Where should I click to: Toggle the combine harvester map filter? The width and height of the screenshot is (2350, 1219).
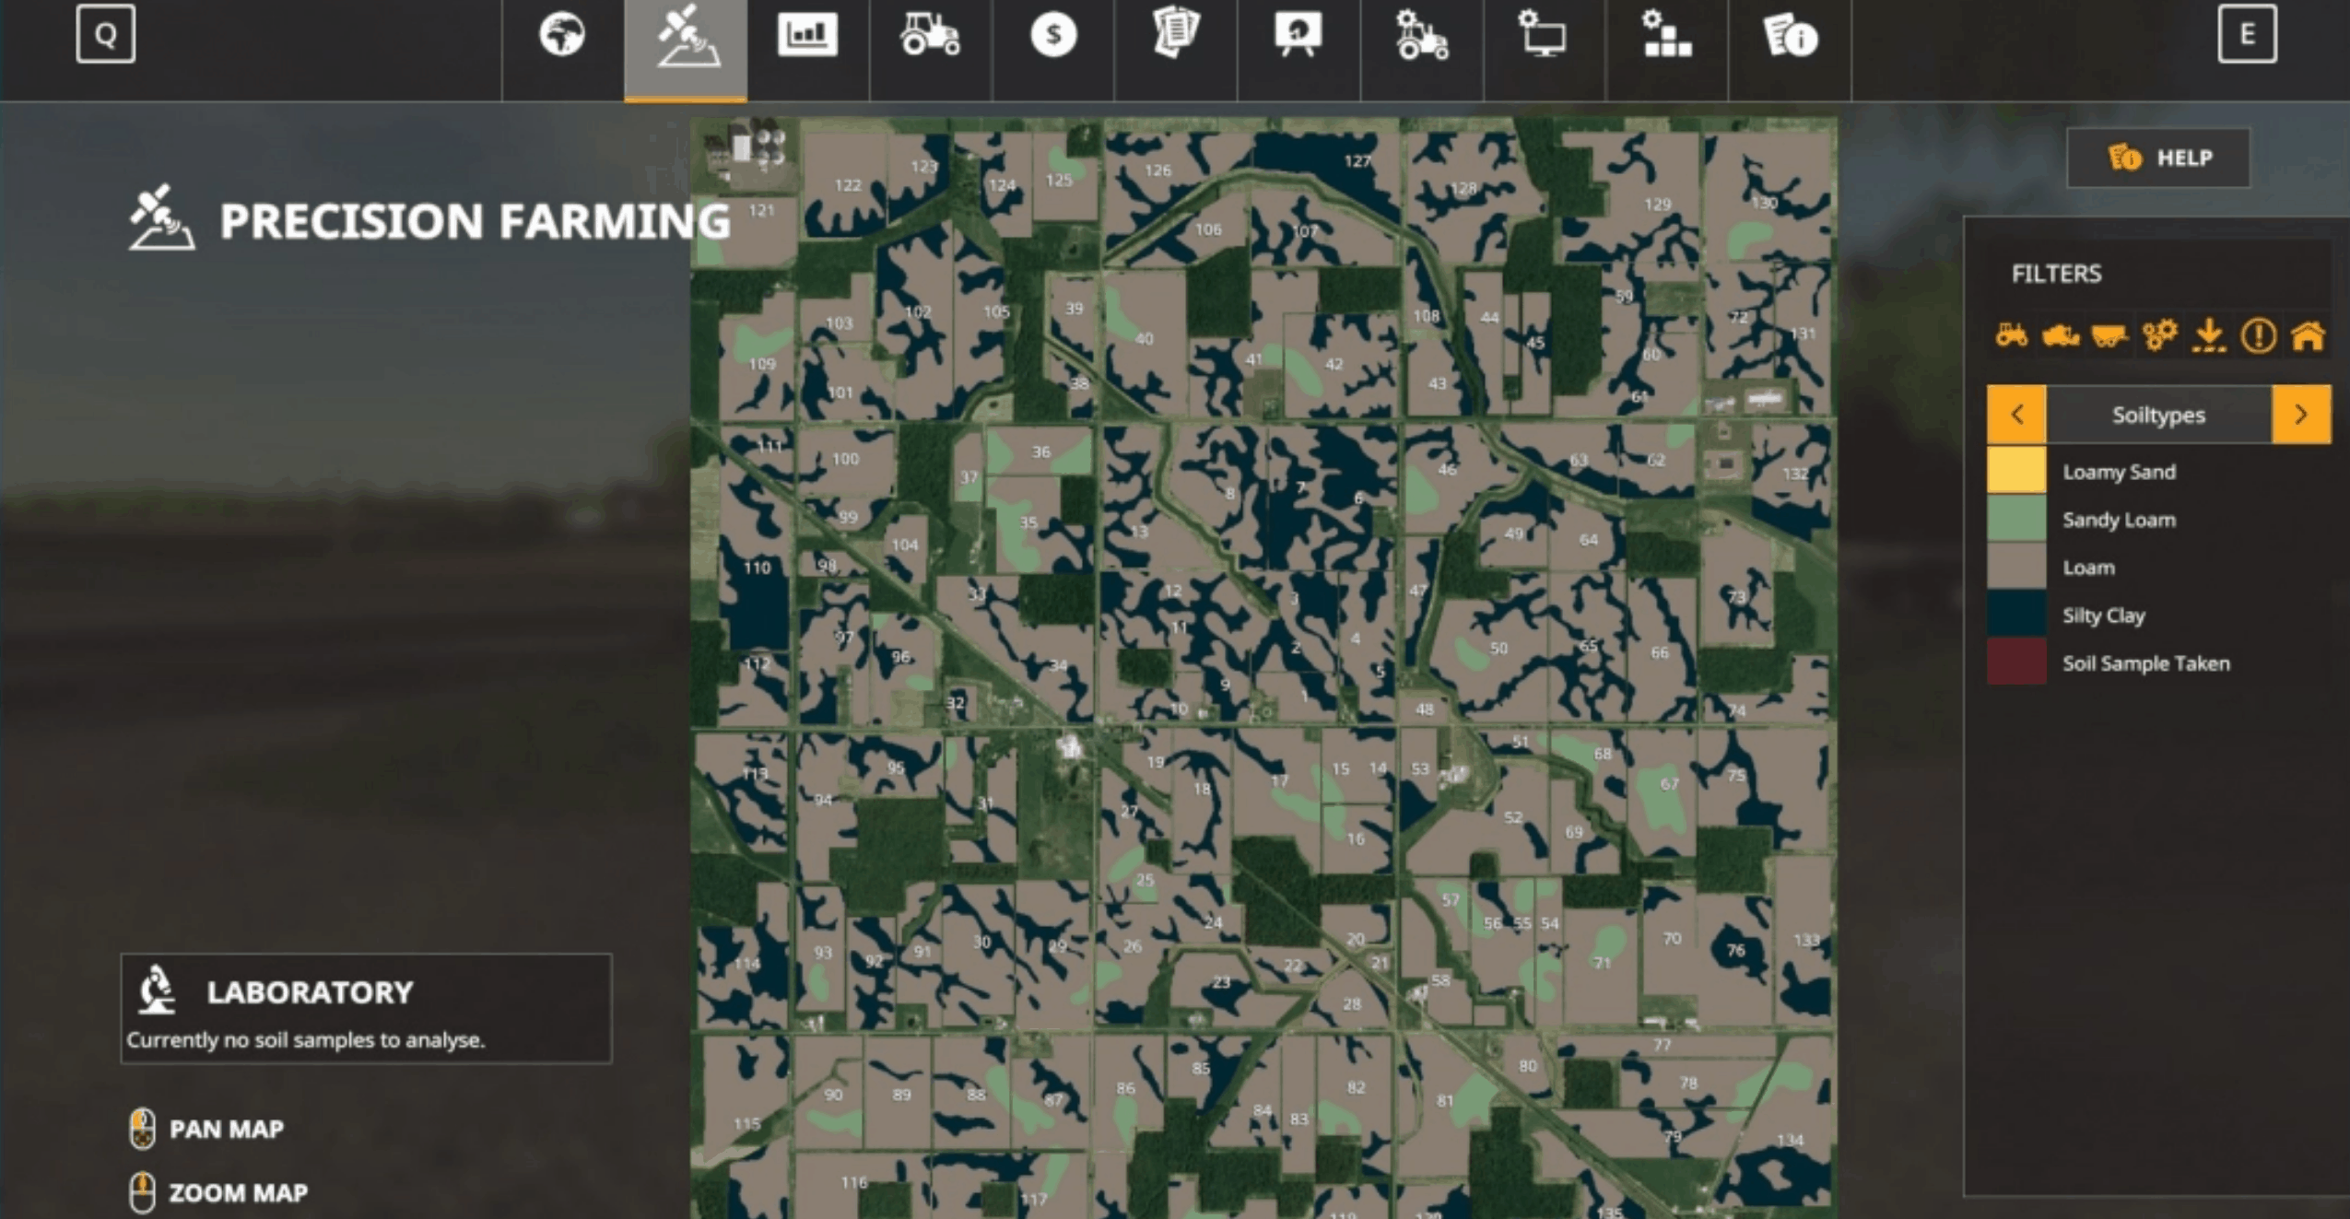pos(2061,335)
